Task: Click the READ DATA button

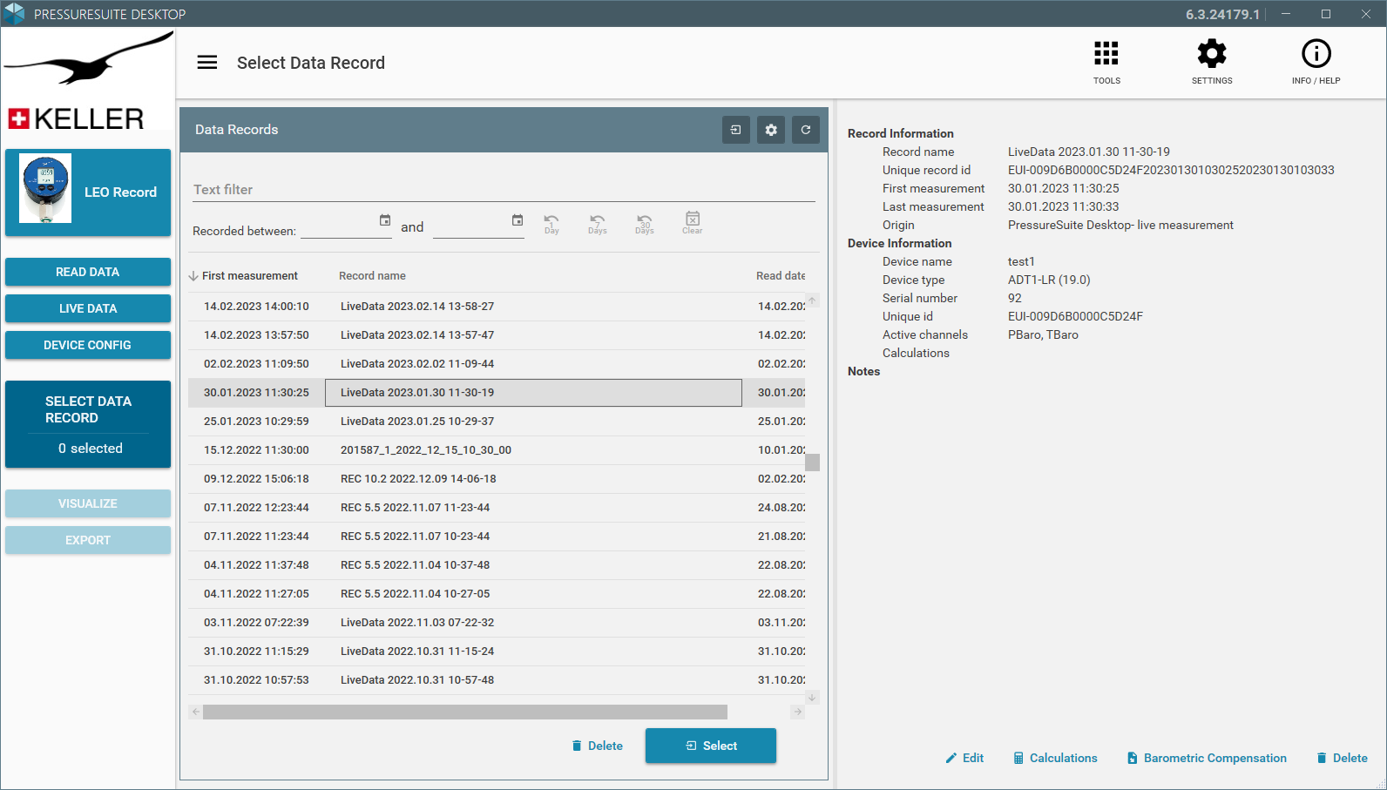Action: pos(88,272)
